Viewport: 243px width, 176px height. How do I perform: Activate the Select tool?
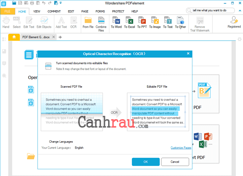(x=17, y=23)
